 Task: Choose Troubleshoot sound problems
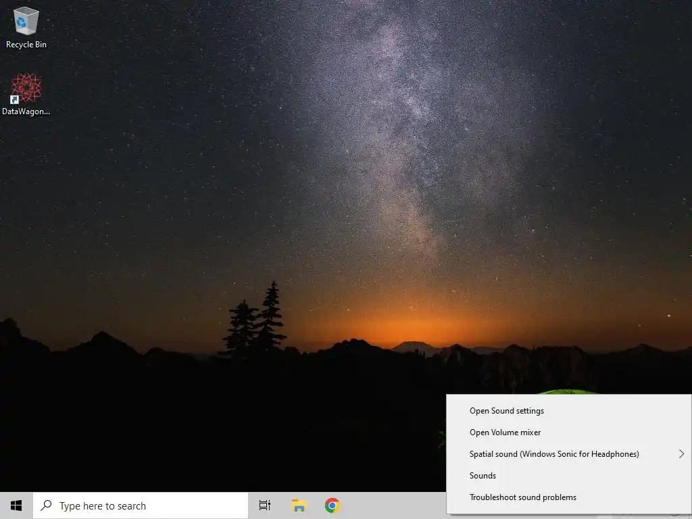click(569, 497)
